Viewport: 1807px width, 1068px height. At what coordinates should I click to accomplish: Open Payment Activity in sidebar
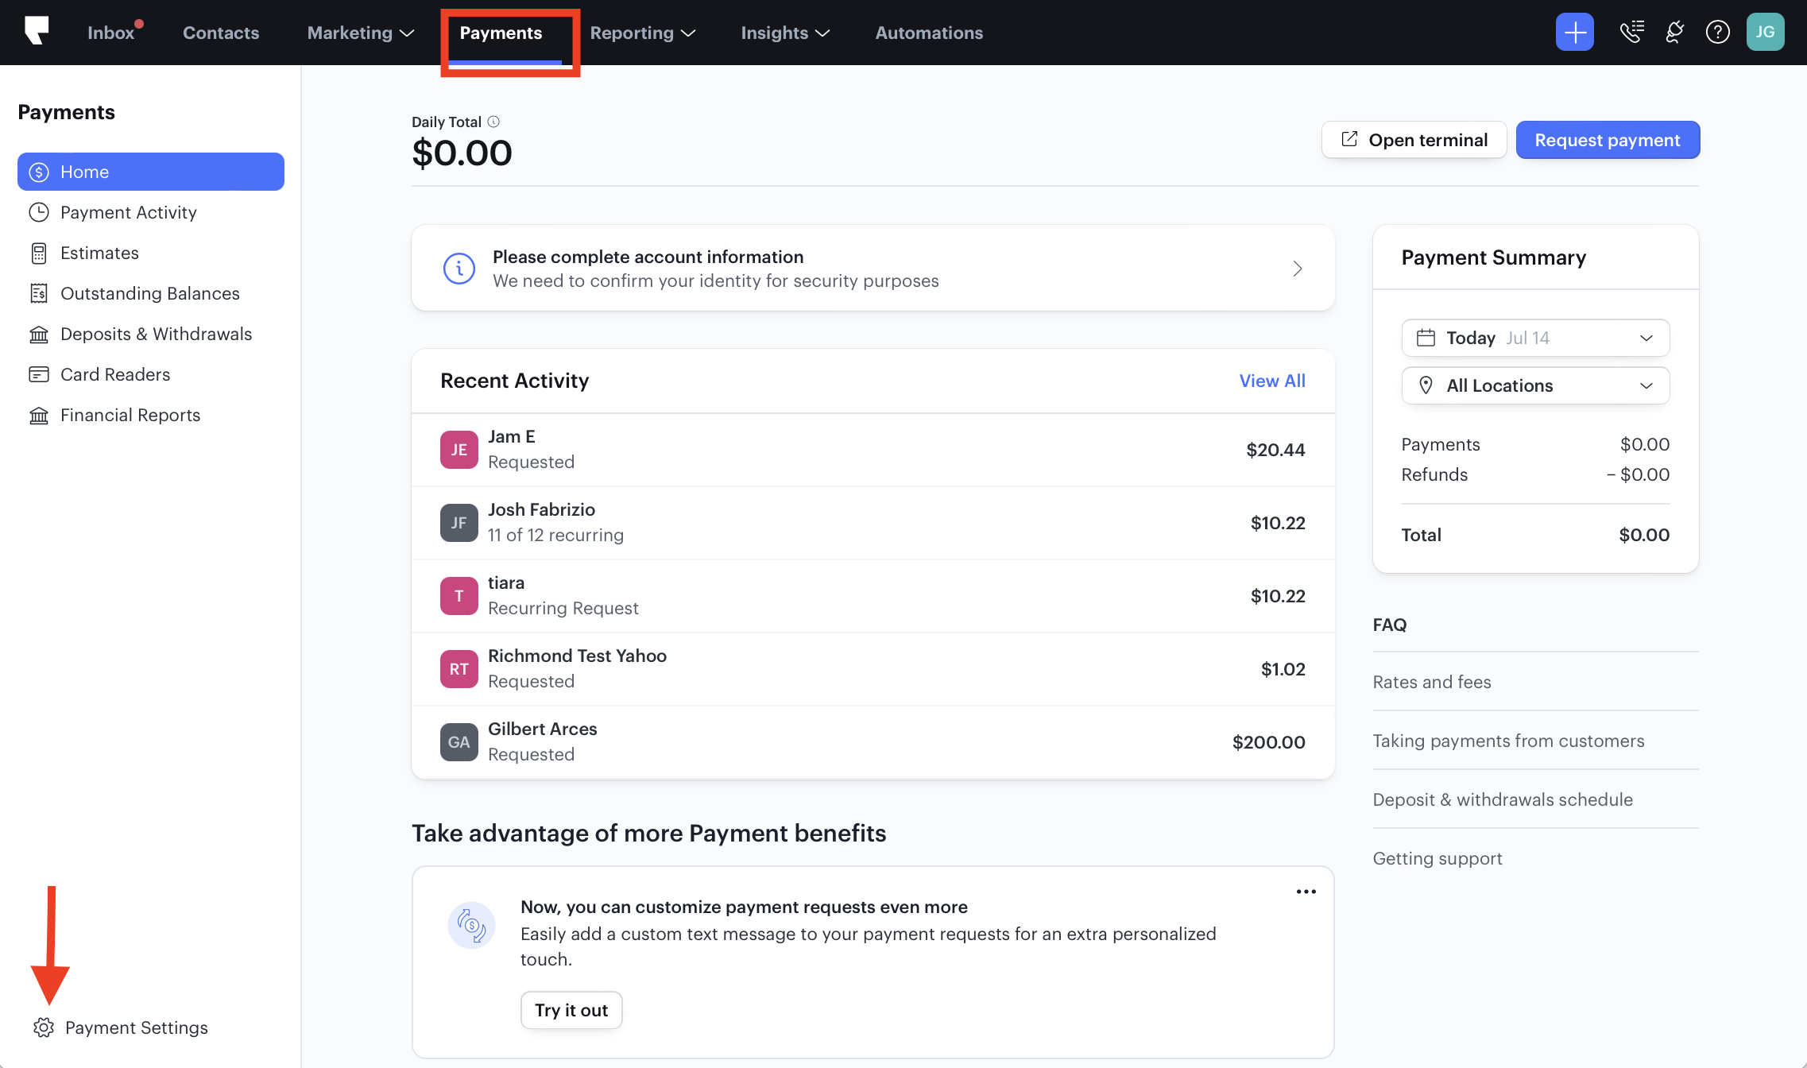(x=128, y=212)
